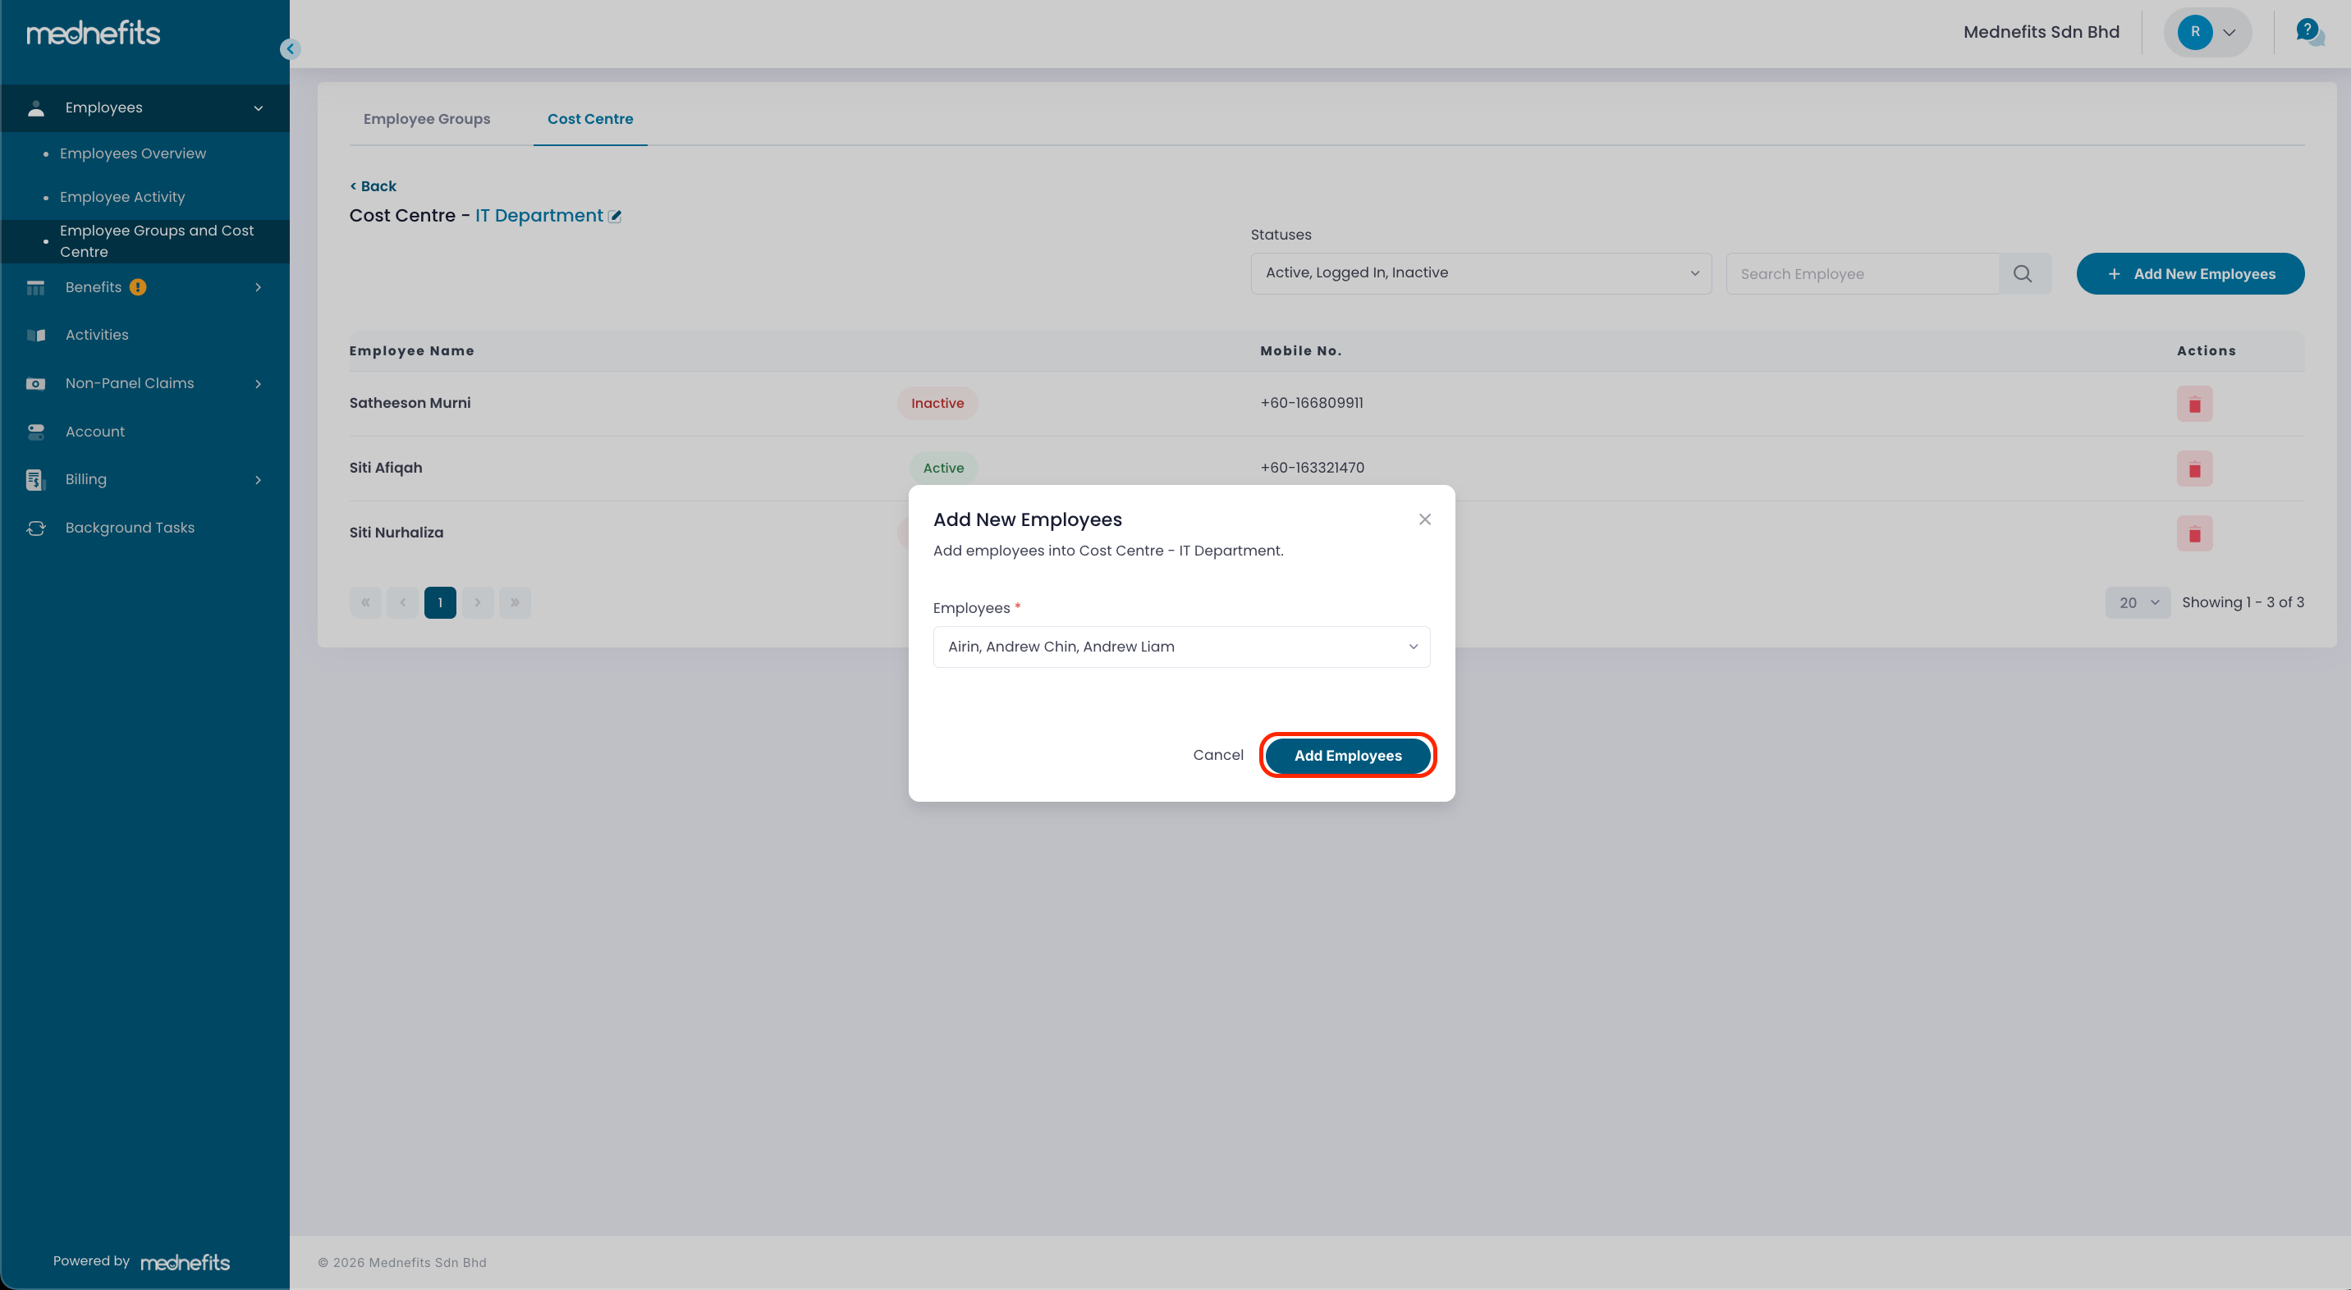This screenshot has height=1290, width=2351.
Task: Open Background Tasks in the sidebar
Action: (130, 528)
